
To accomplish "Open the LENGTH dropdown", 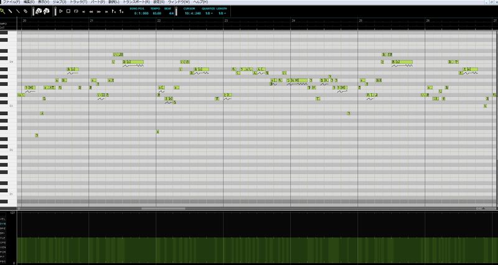I will 221,12.
